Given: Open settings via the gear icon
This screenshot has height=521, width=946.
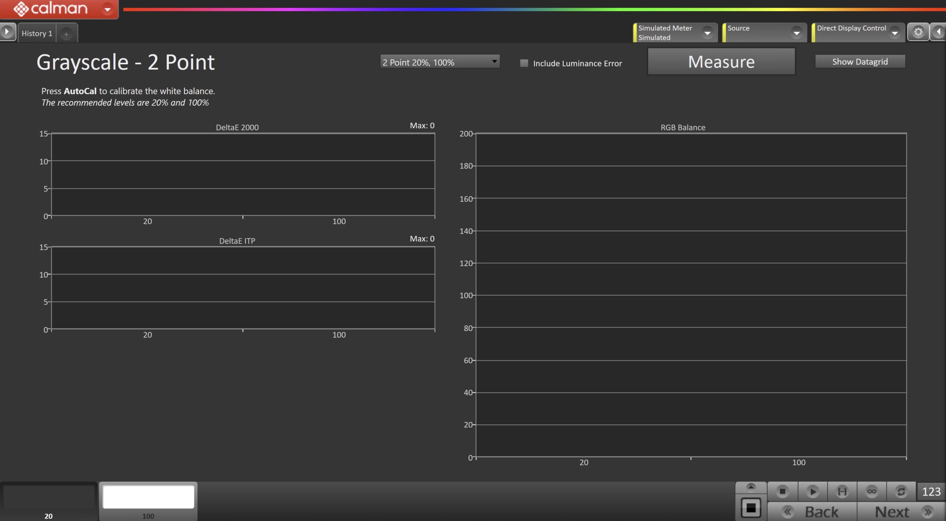Looking at the screenshot, I should click(918, 32).
